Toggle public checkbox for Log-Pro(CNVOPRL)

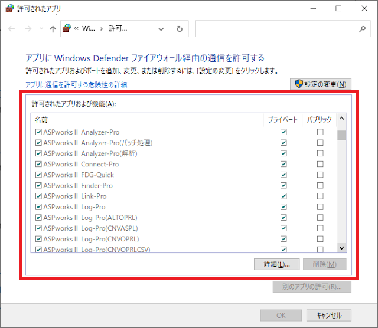click(x=320, y=239)
